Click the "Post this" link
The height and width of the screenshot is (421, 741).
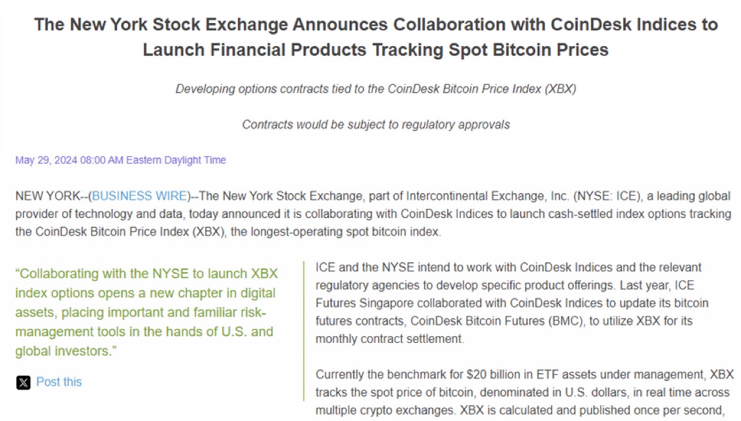[59, 382]
